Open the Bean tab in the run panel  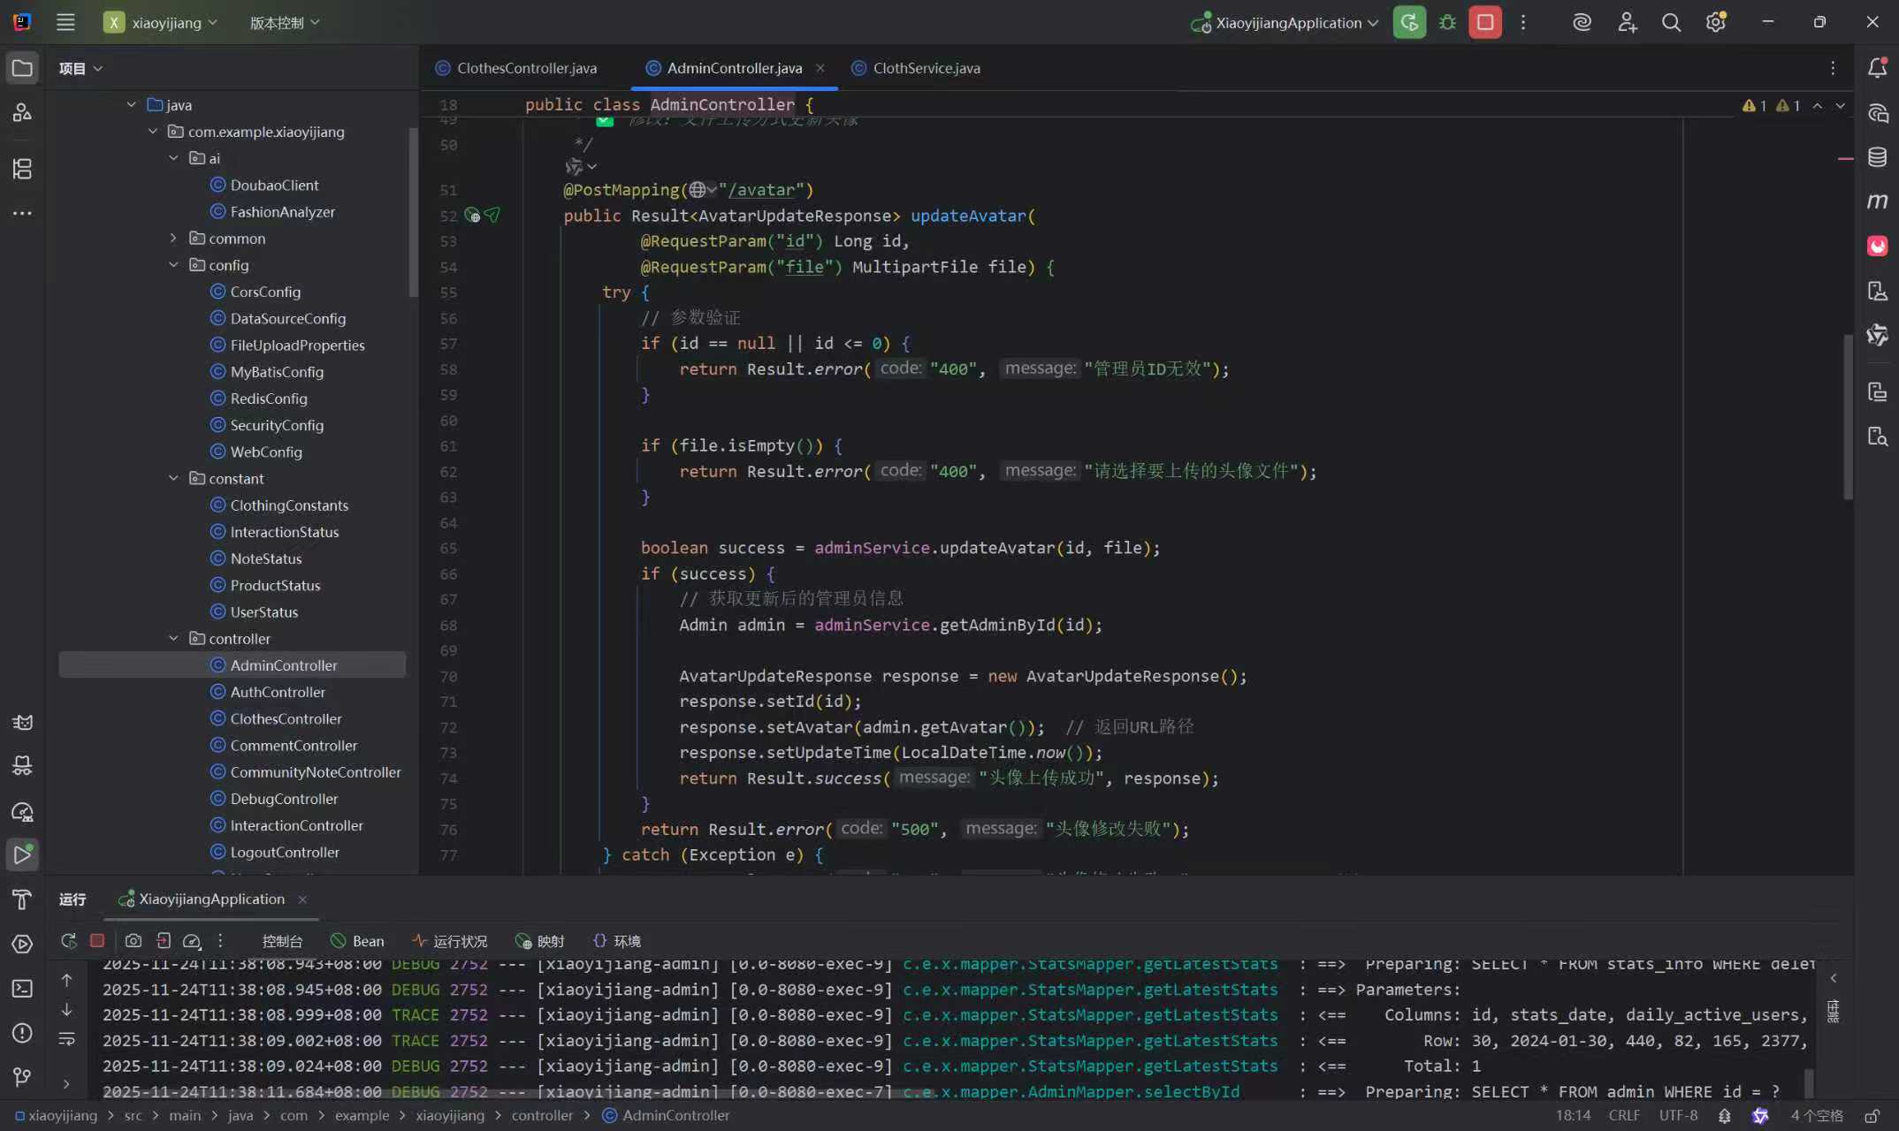click(x=358, y=941)
